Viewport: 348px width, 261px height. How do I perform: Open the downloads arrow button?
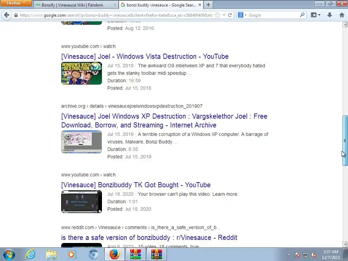tap(330, 15)
